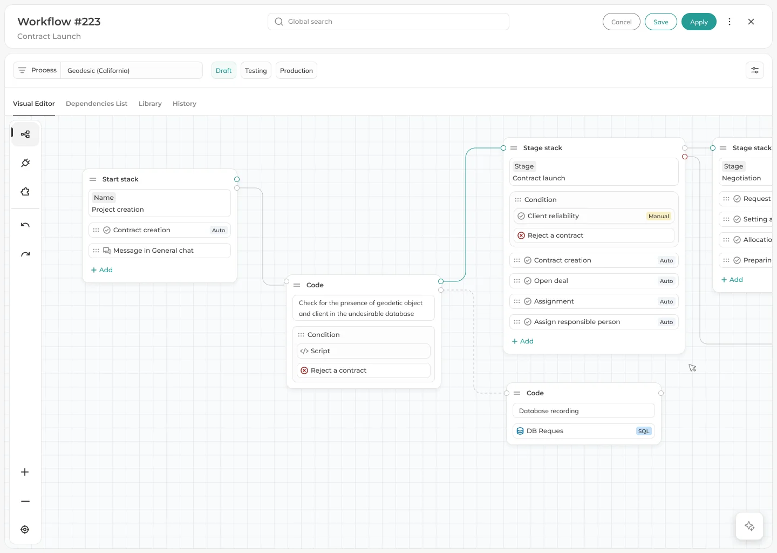Open the Geodesic (California) selector
Image resolution: width=777 pixels, height=553 pixels.
(x=132, y=70)
